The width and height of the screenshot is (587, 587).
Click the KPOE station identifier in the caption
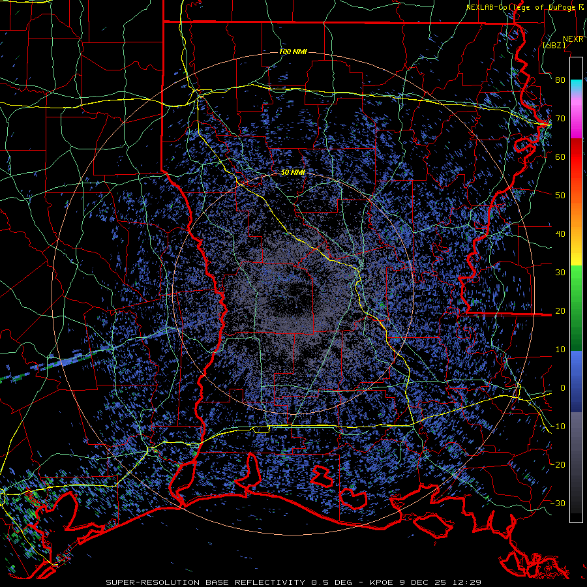[382, 582]
